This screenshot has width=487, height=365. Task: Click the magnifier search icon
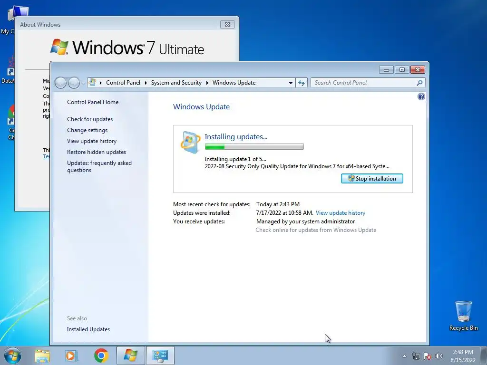click(419, 83)
